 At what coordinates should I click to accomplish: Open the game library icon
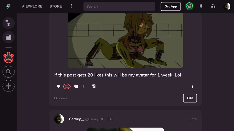tap(9, 37)
